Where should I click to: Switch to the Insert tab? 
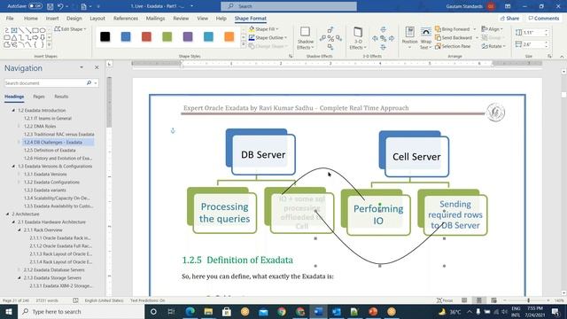(x=52, y=19)
